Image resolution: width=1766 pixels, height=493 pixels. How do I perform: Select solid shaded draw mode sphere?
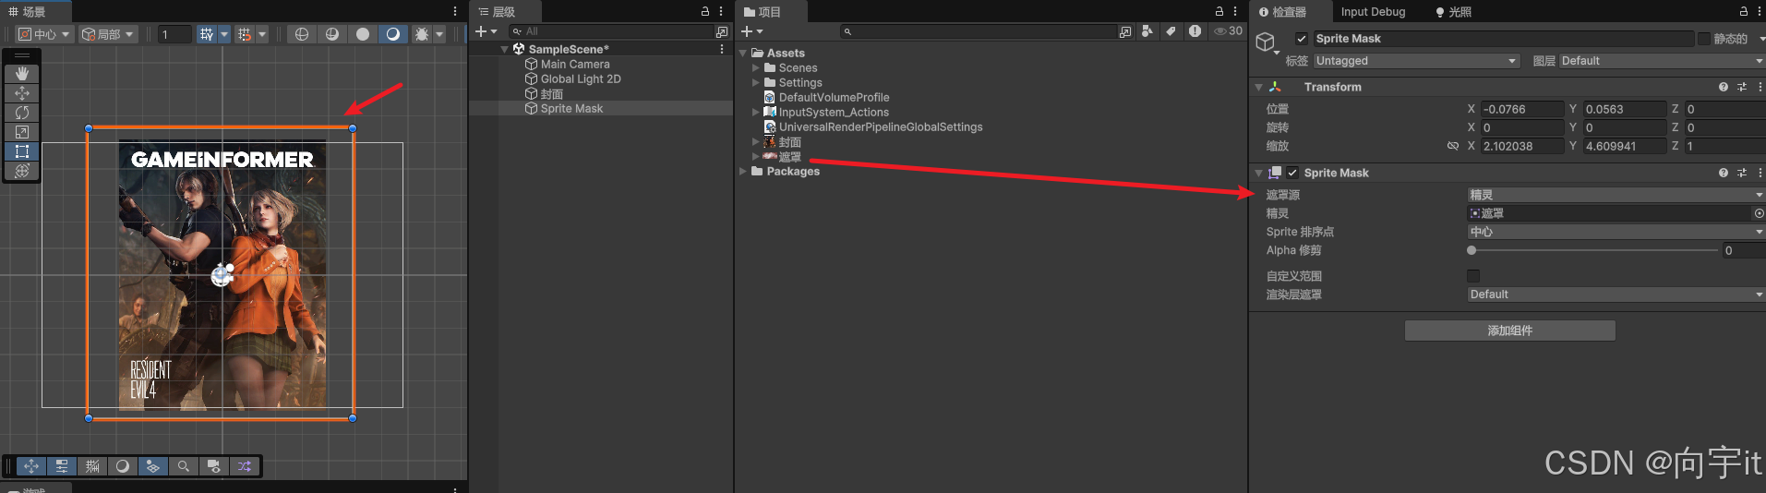coord(363,34)
